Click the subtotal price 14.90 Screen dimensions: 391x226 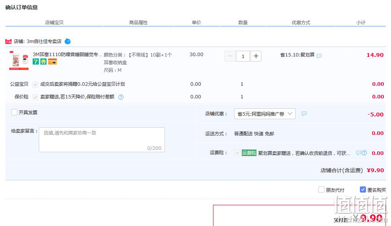coord(375,55)
